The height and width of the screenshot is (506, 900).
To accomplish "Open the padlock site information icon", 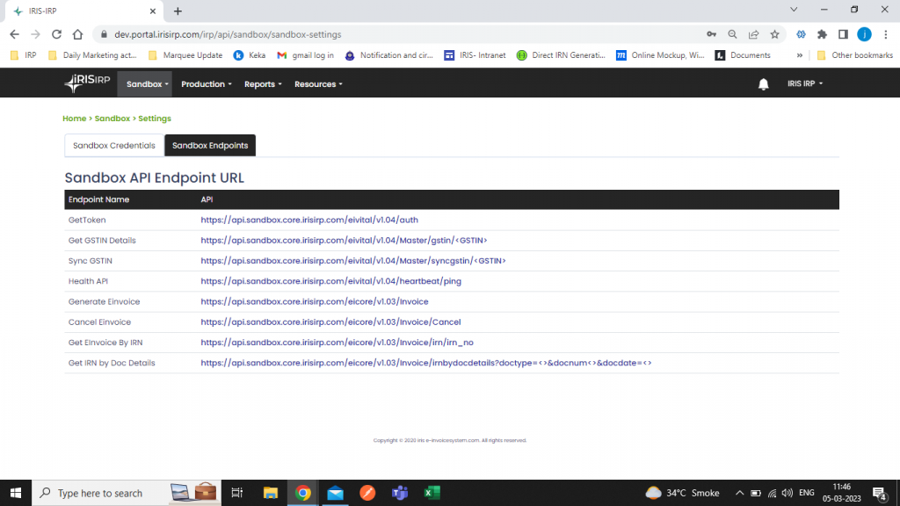I will pos(105,33).
